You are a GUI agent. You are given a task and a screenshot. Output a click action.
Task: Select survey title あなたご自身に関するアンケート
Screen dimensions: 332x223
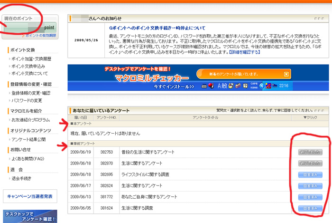149,197
